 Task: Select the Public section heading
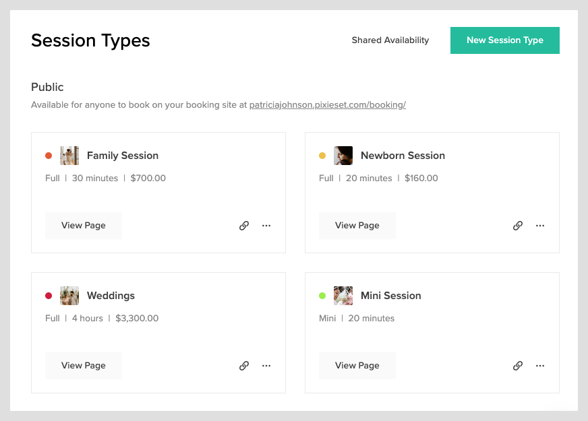coord(47,87)
